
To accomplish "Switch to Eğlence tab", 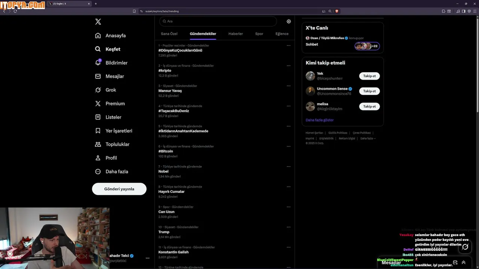I will 282,34.
